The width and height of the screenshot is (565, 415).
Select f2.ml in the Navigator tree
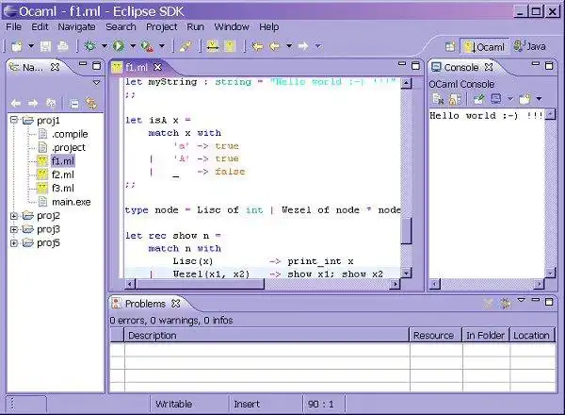click(x=63, y=174)
